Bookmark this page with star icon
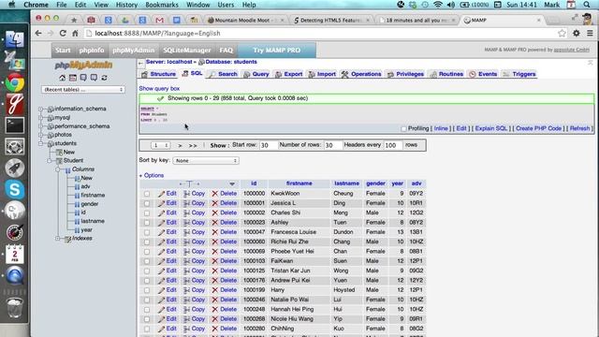 click(x=562, y=34)
